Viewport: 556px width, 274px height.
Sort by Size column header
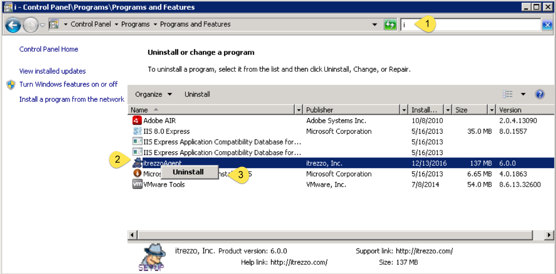click(470, 110)
